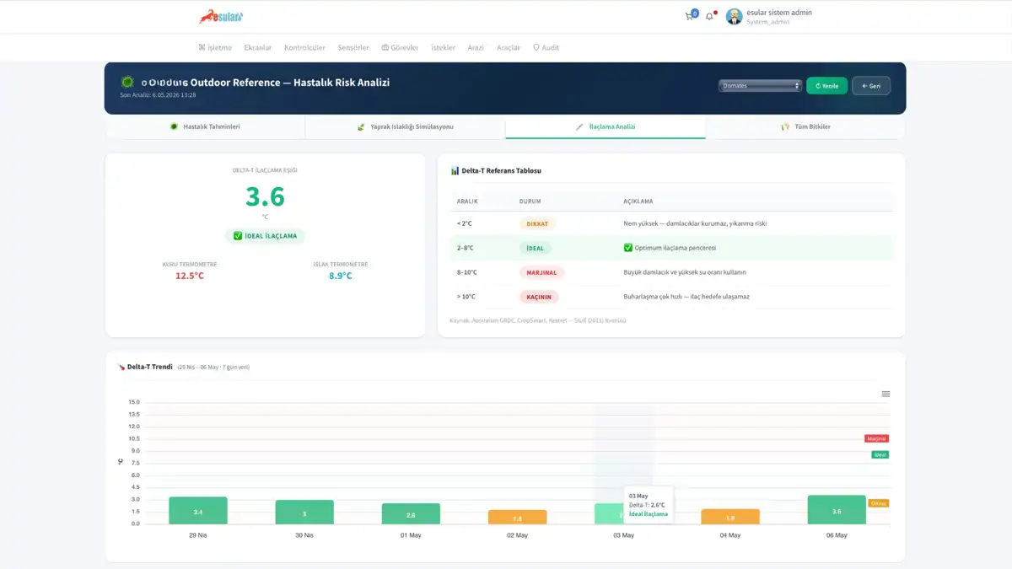Select the 06 May bar in chart

[836, 509]
